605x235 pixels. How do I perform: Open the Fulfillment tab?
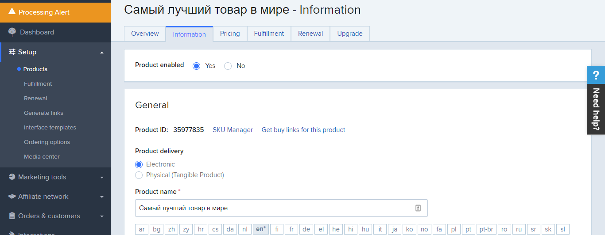click(268, 34)
